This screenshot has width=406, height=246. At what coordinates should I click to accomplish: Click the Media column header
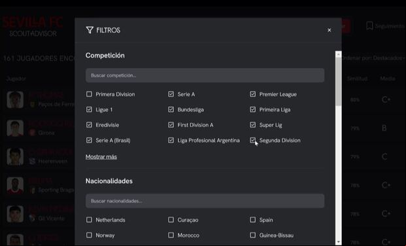click(388, 79)
